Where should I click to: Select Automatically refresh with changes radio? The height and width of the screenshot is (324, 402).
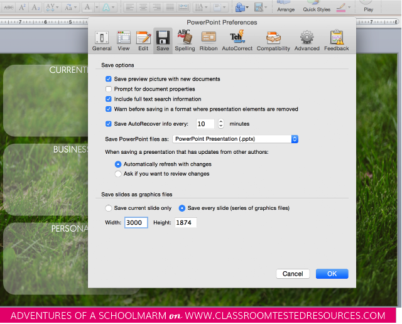[118, 164]
